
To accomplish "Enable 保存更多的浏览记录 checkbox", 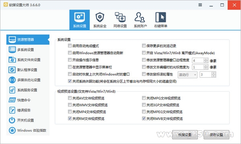I will tap(144, 46).
